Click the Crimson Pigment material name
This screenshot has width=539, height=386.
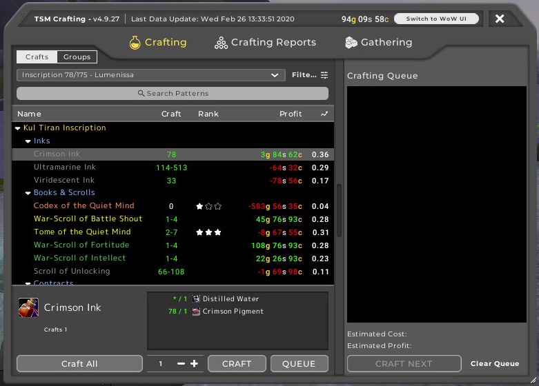(233, 312)
